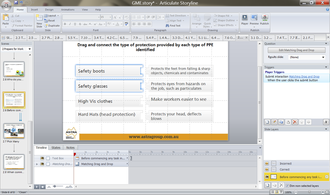Screen dimensions: 330x195
Task: Expand the Matching Drag and Drop timeline row
Action: point(37,164)
